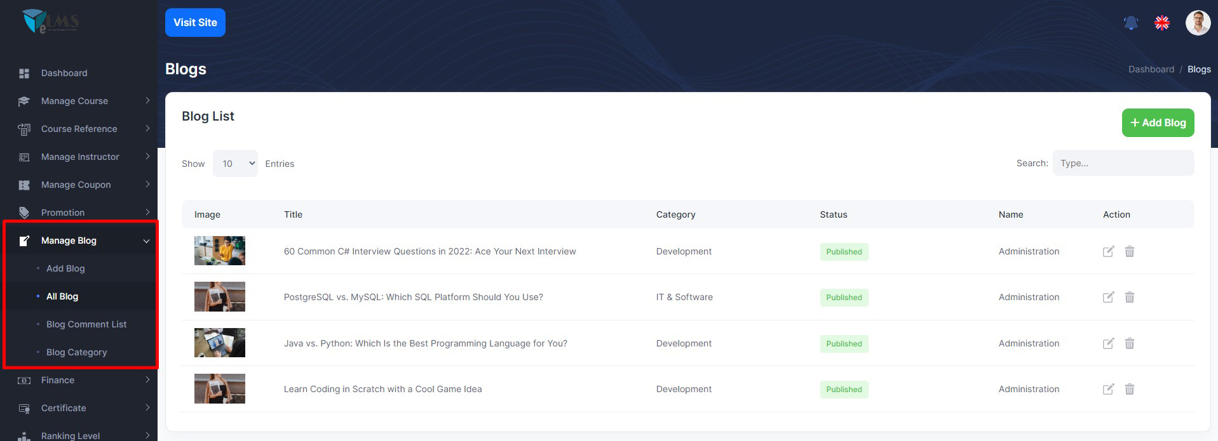Select Blog Category in sidebar
Image resolution: width=1218 pixels, height=441 pixels.
[x=76, y=352]
